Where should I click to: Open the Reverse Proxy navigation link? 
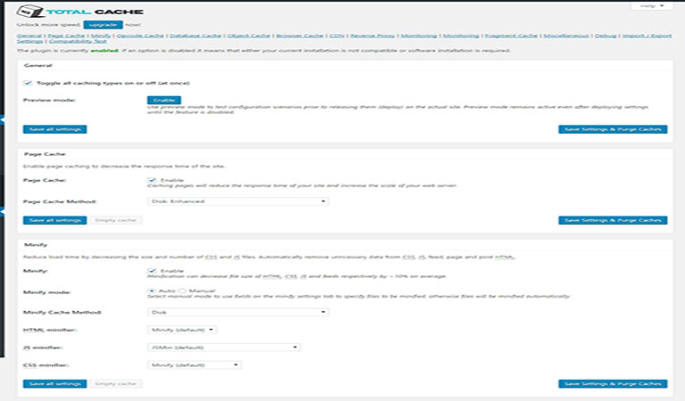pos(372,36)
